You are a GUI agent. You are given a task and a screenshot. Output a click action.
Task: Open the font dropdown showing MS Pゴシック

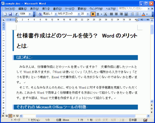coord(79,14)
